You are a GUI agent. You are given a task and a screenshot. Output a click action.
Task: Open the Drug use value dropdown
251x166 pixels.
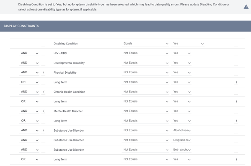click(182, 140)
